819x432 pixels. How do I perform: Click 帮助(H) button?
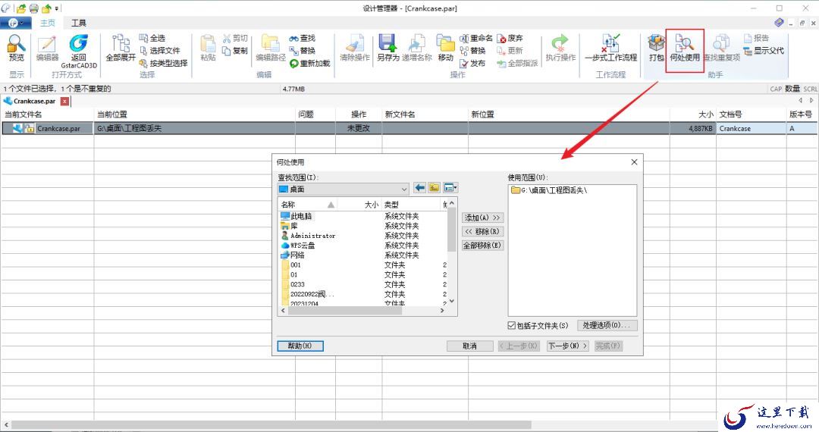tap(300, 346)
